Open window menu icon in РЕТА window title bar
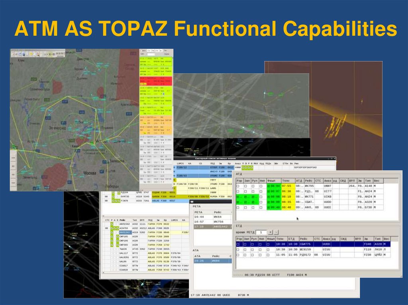The height and width of the screenshot is (305, 408). [192, 202]
